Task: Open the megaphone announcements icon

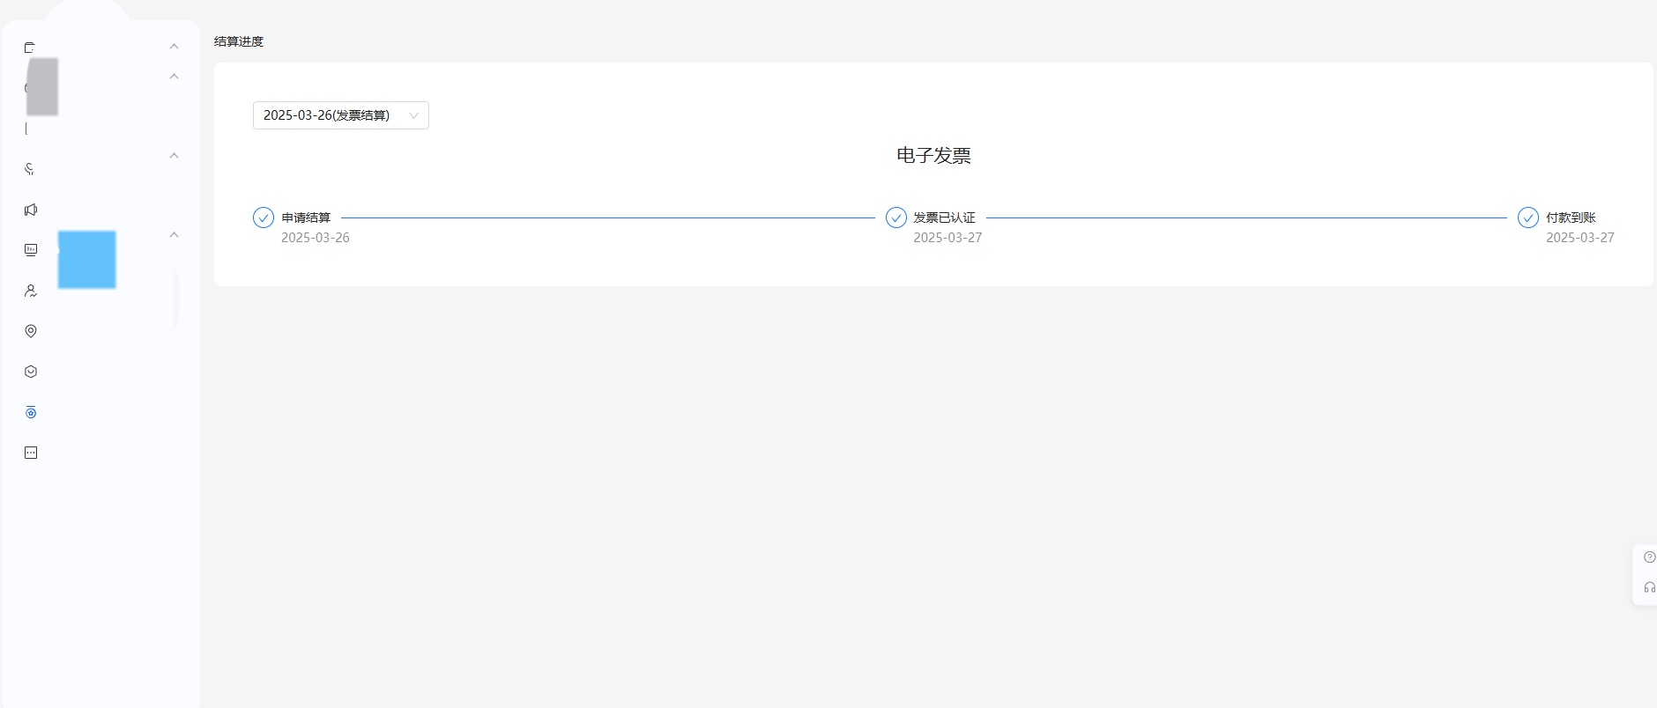Action: click(31, 210)
